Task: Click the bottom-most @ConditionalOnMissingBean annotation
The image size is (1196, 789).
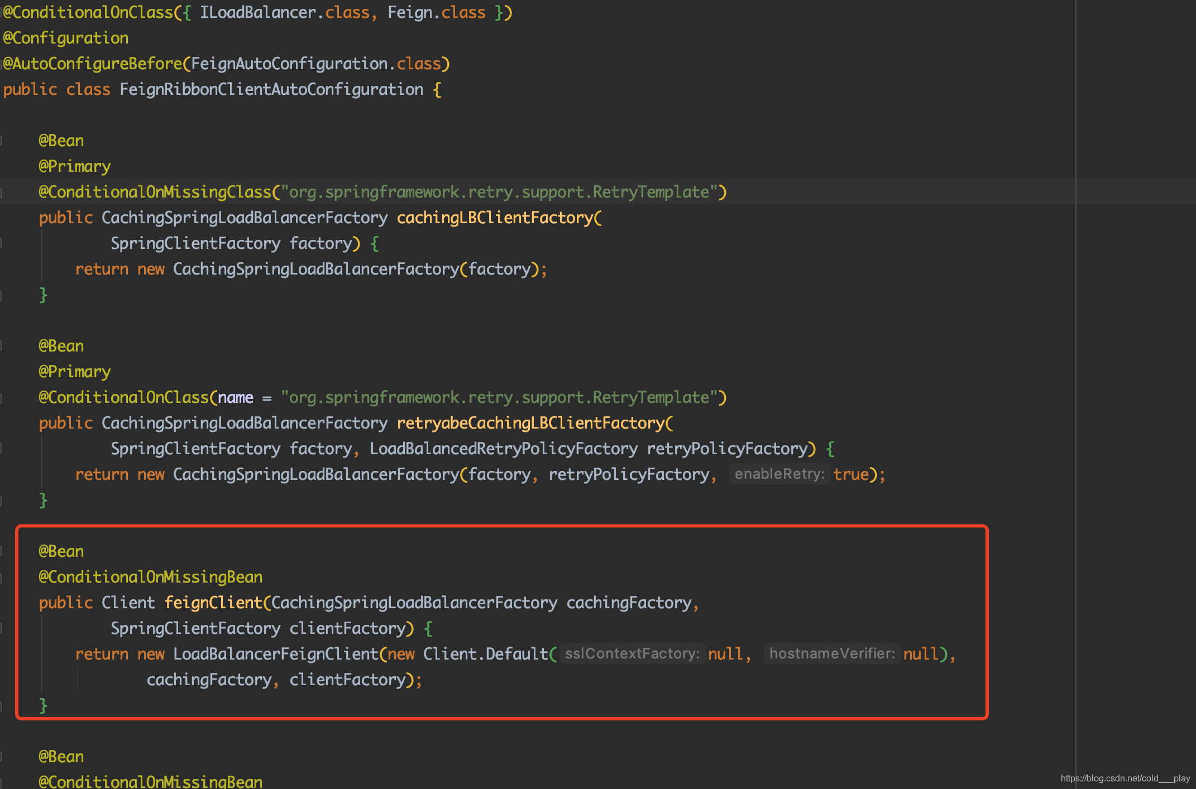Action: point(151,781)
